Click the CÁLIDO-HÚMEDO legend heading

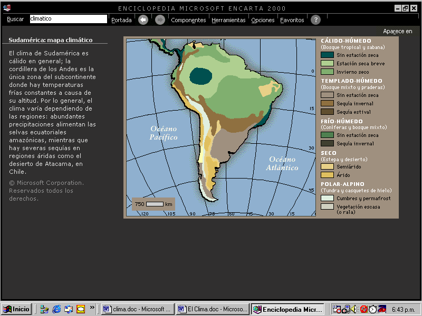[x=346, y=41]
